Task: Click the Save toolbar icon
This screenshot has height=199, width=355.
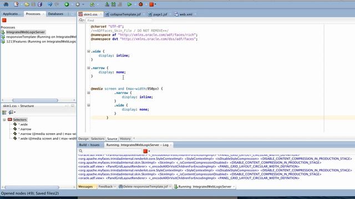Action: tap(33, 4)
